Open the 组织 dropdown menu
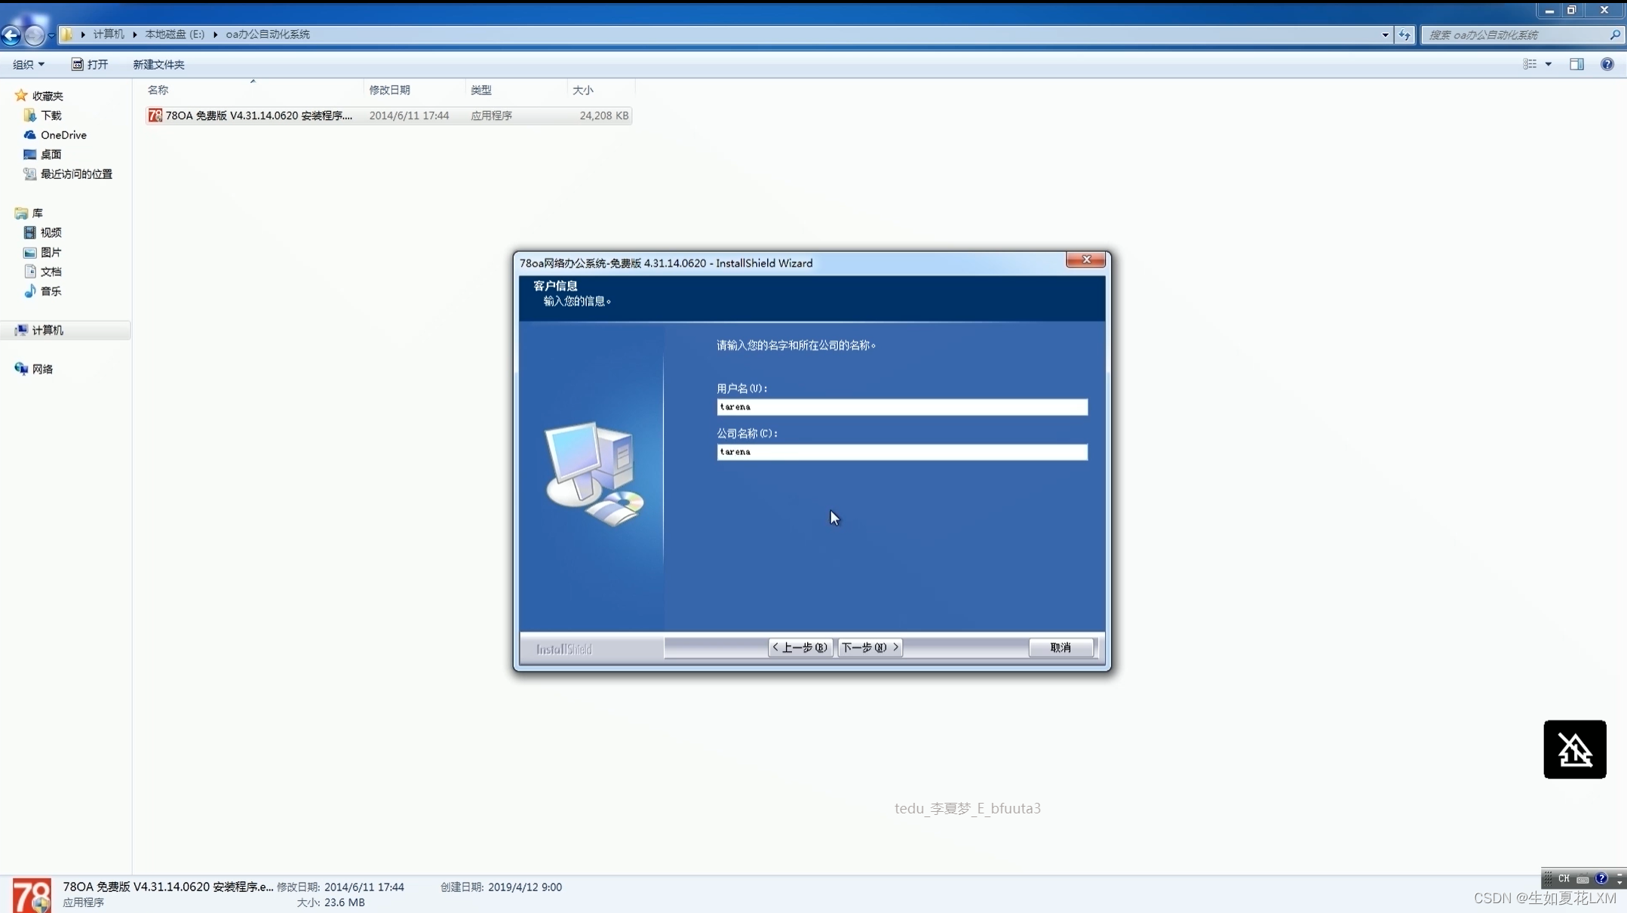Viewport: 1627px width, 913px height. [x=28, y=64]
